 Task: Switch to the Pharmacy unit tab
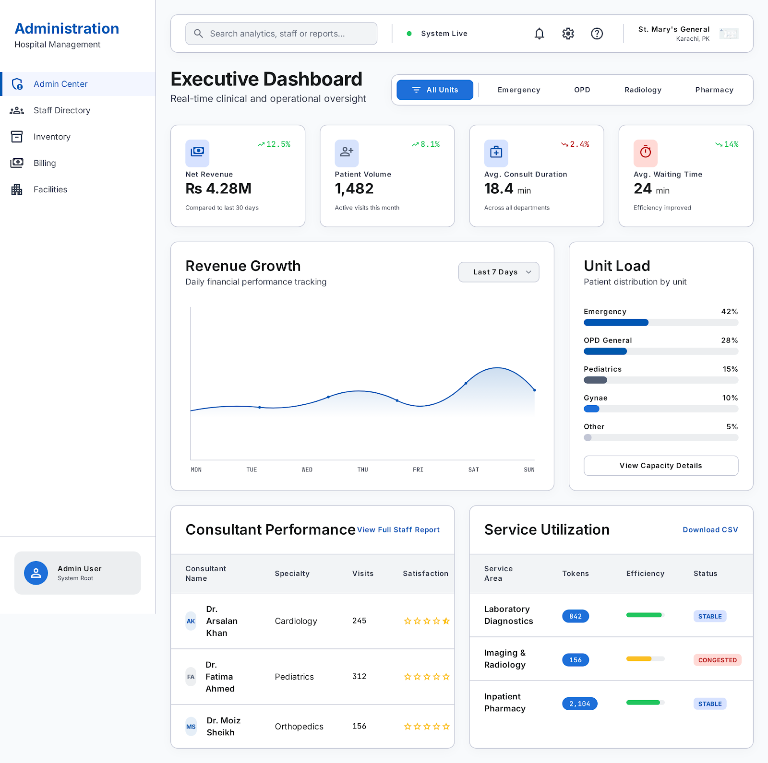714,90
